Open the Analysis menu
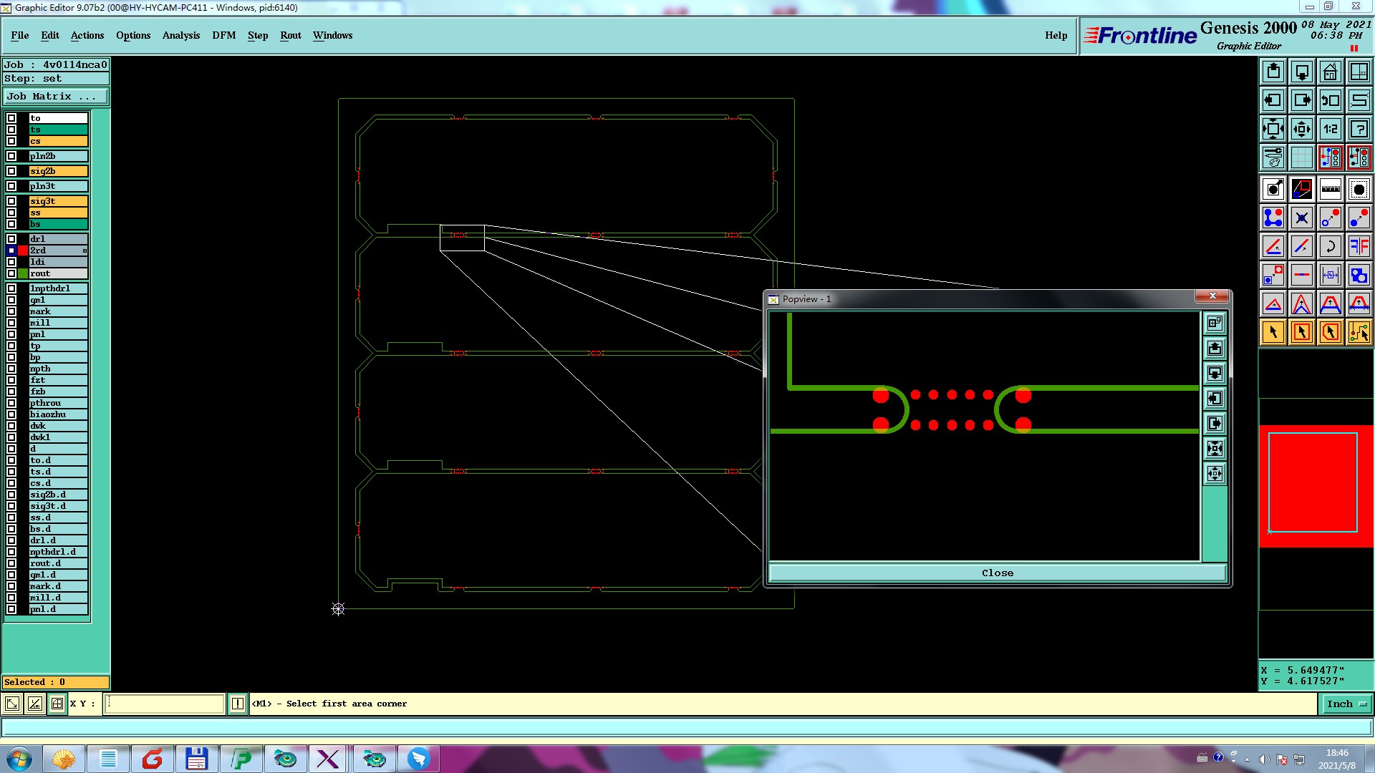The width and height of the screenshot is (1375, 773). coord(180,35)
